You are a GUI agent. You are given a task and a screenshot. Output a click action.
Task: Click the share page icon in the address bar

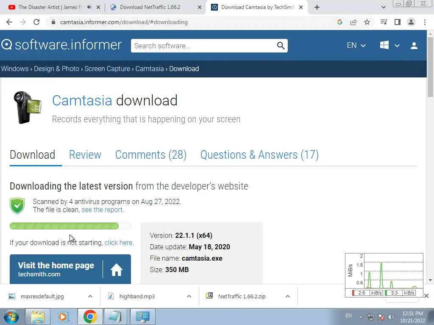(x=353, y=22)
